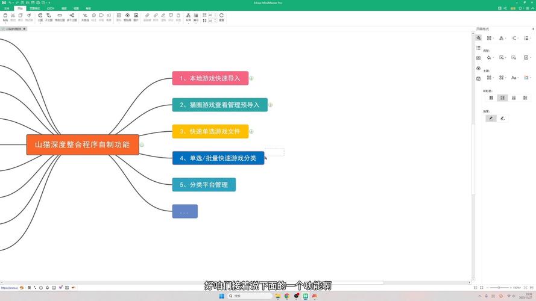Open the 文件 (File) menu tab

pyautogui.click(x=7, y=8)
